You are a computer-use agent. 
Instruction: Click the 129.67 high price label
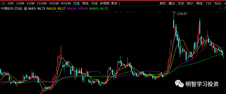pos(182,14)
